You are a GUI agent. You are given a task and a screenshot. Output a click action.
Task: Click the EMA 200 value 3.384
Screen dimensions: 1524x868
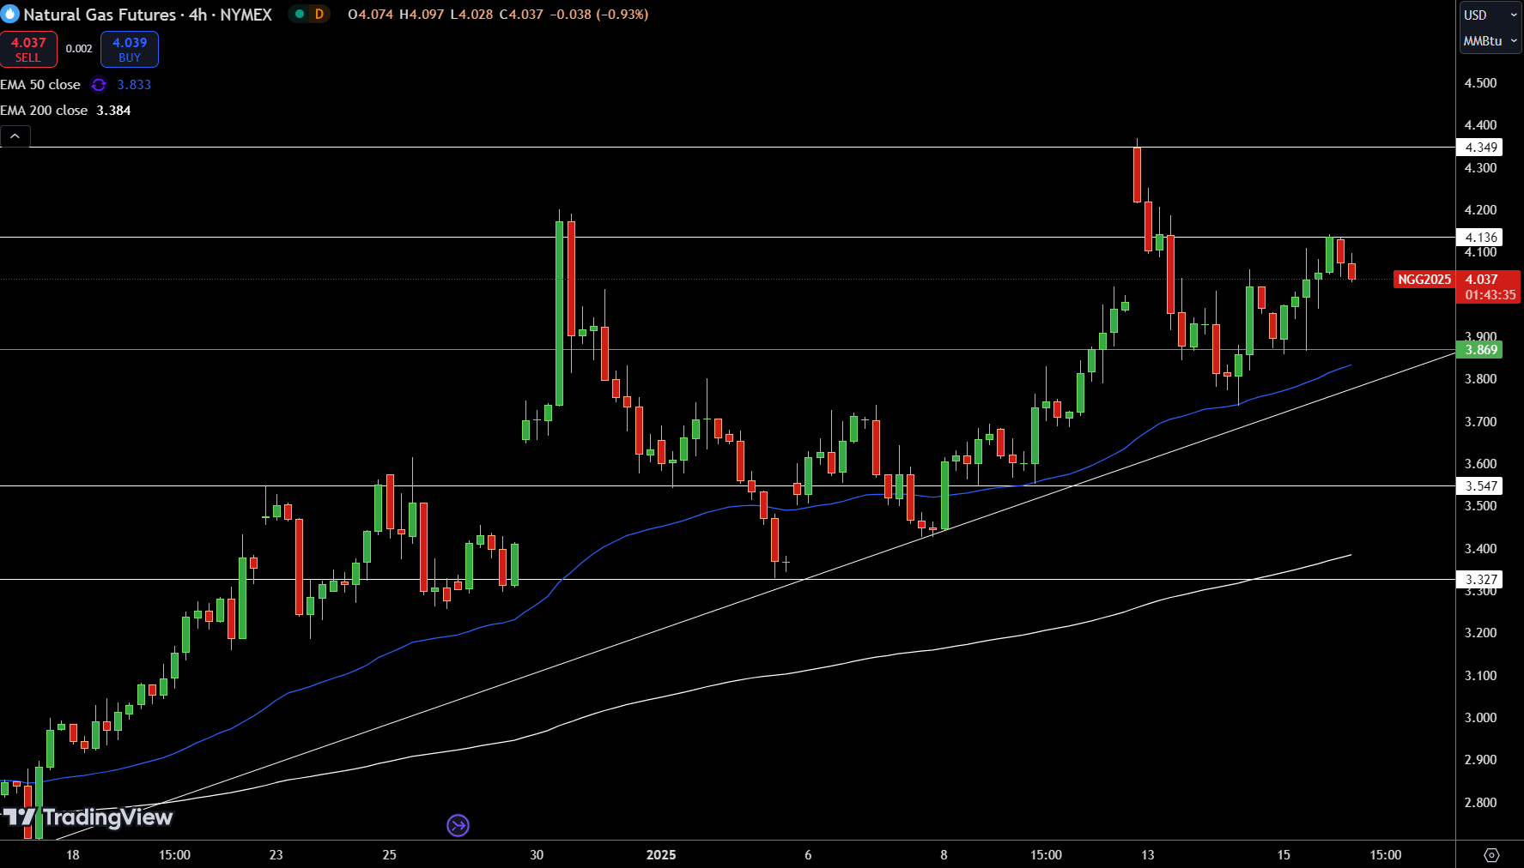(x=113, y=110)
